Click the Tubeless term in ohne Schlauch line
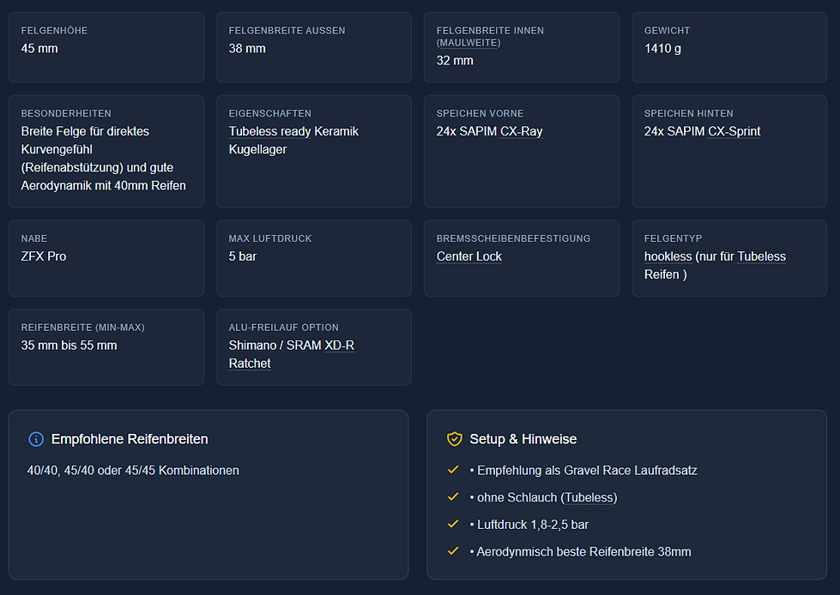This screenshot has width=840, height=595. click(589, 497)
